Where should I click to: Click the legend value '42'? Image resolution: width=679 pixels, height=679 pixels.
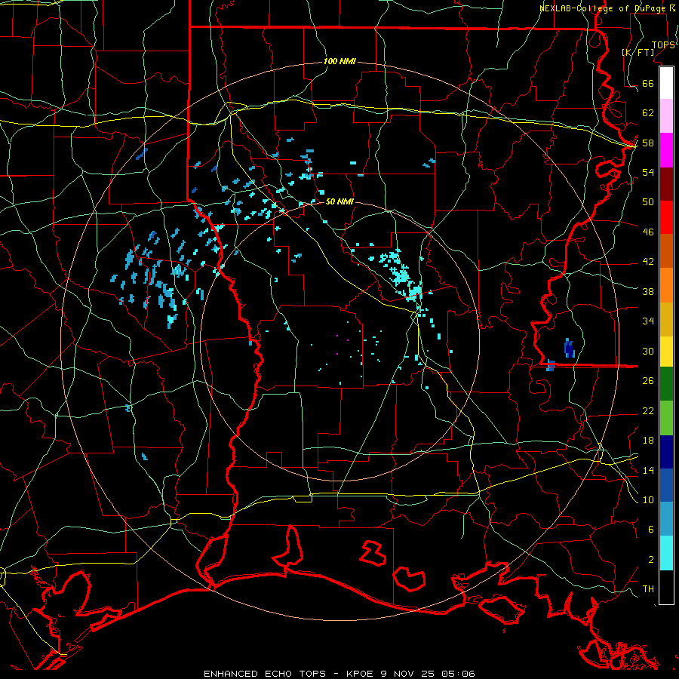pos(648,262)
